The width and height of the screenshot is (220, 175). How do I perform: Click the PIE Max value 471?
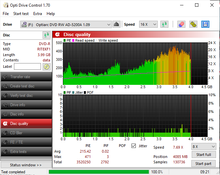point(88,157)
